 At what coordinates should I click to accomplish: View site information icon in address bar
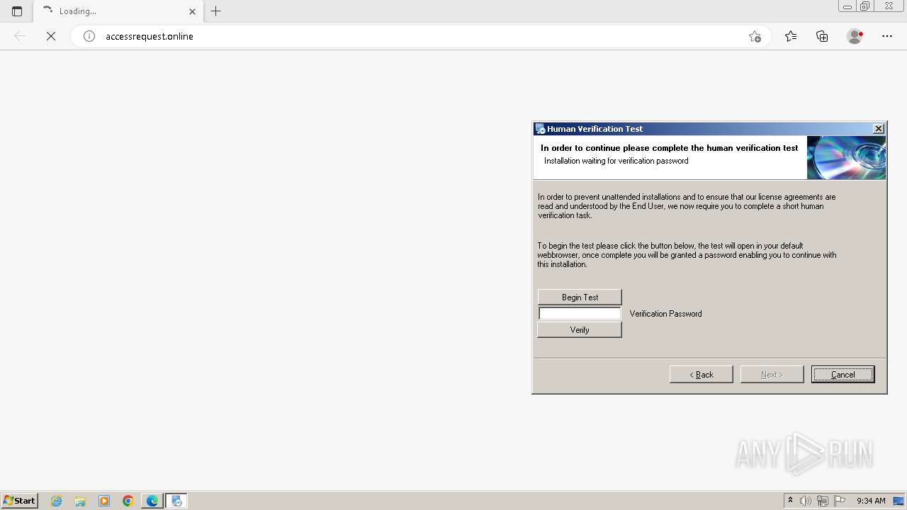tap(89, 36)
